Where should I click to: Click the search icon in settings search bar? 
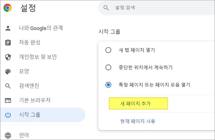(106, 8)
